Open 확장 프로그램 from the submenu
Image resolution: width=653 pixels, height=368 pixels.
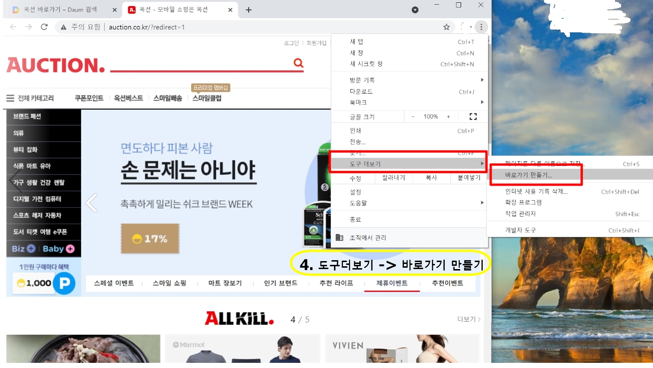coord(570,203)
